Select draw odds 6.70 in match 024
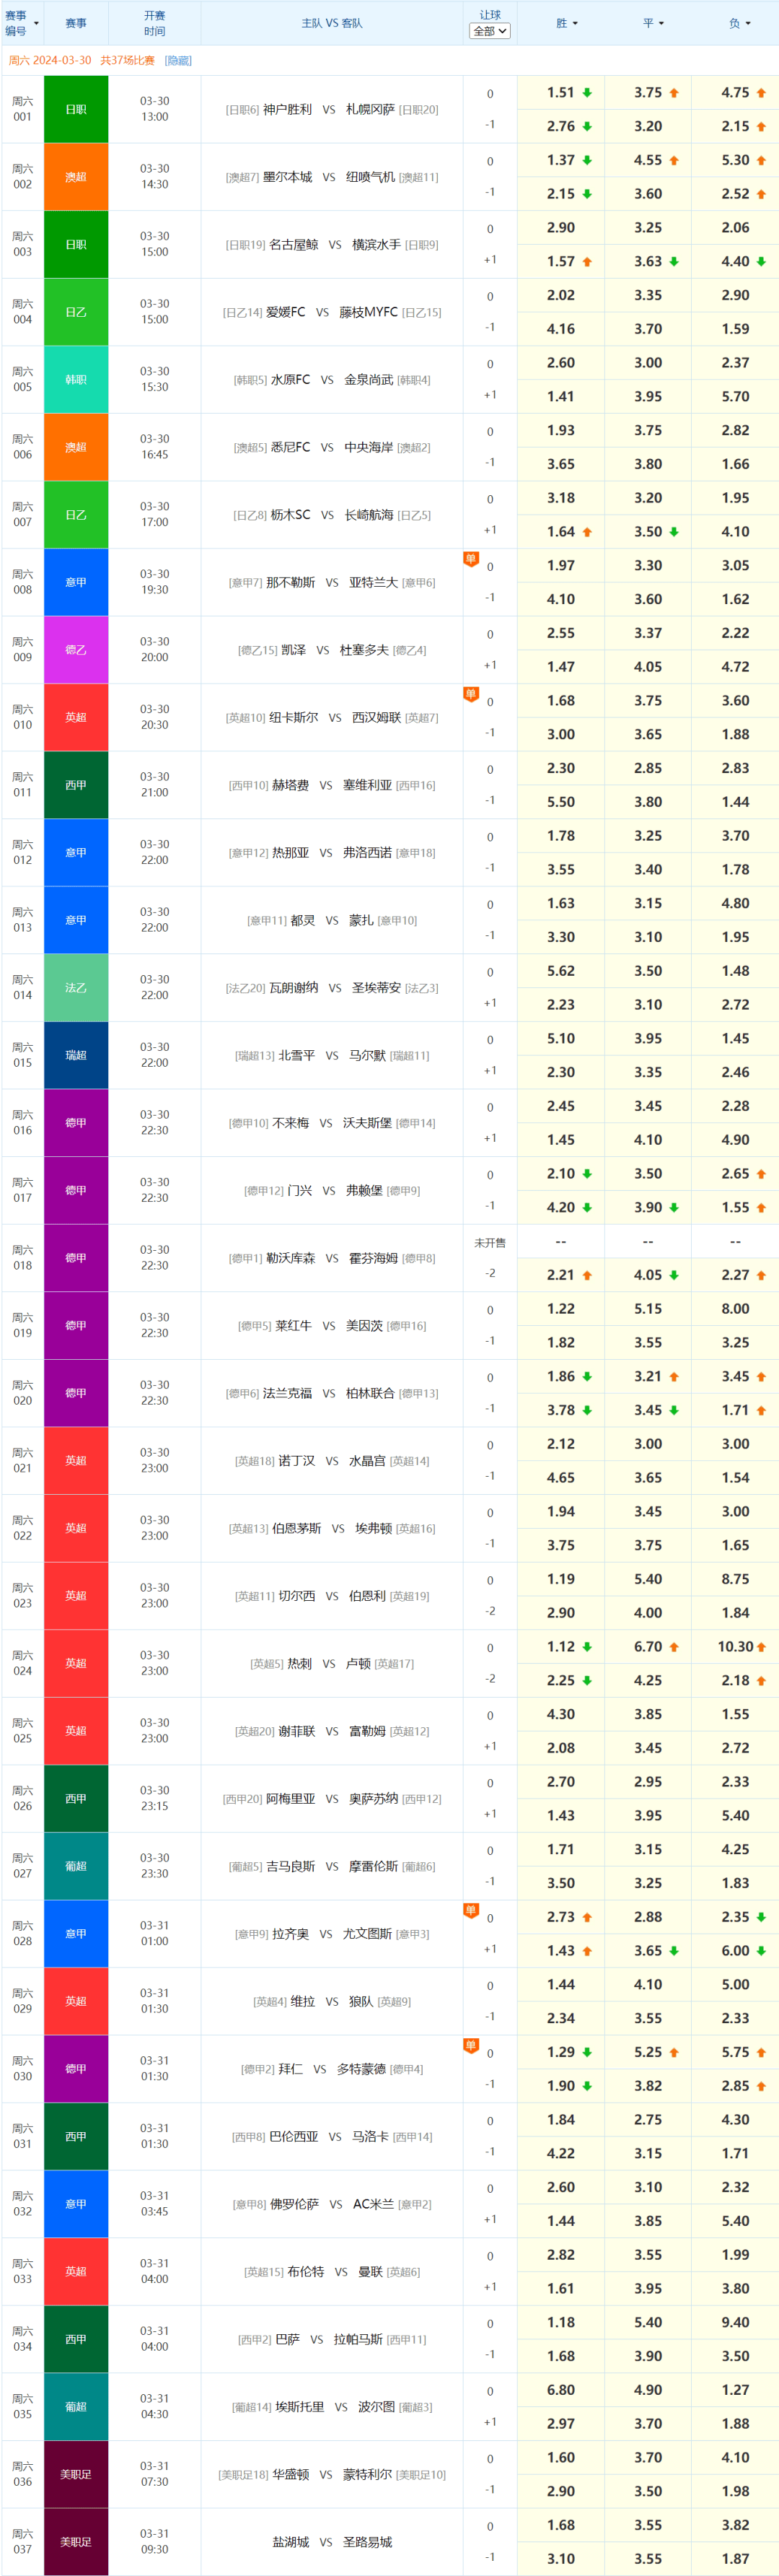Image resolution: width=779 pixels, height=2576 pixels. 648,1647
